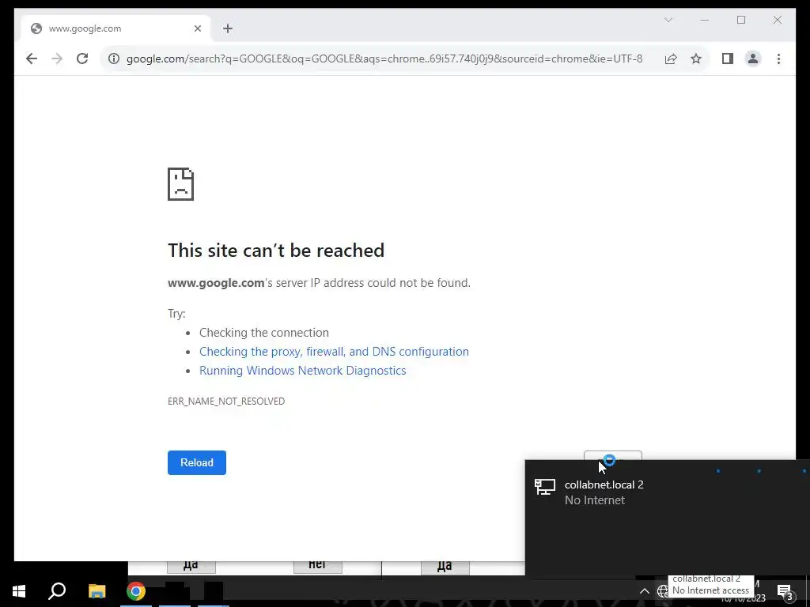Maximize the Chrome window
The image size is (810, 607).
point(741,20)
